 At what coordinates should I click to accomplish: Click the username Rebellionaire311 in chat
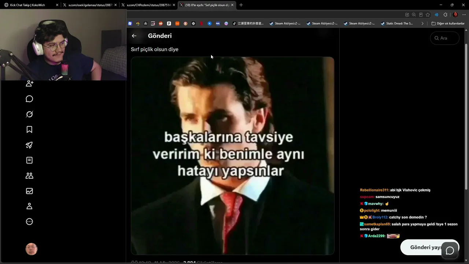click(374, 190)
